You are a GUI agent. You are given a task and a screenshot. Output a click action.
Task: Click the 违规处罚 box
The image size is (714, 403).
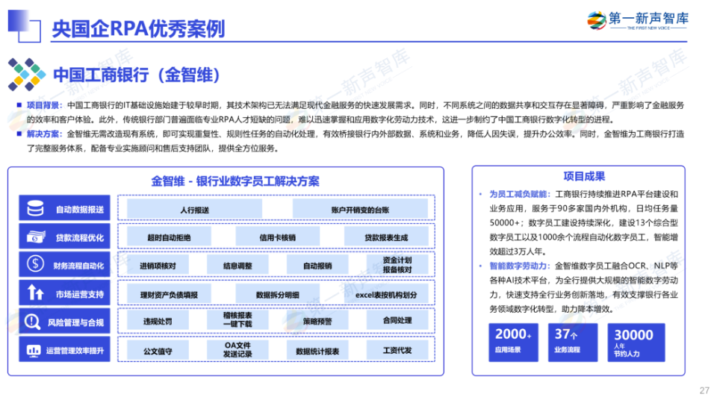158,321
